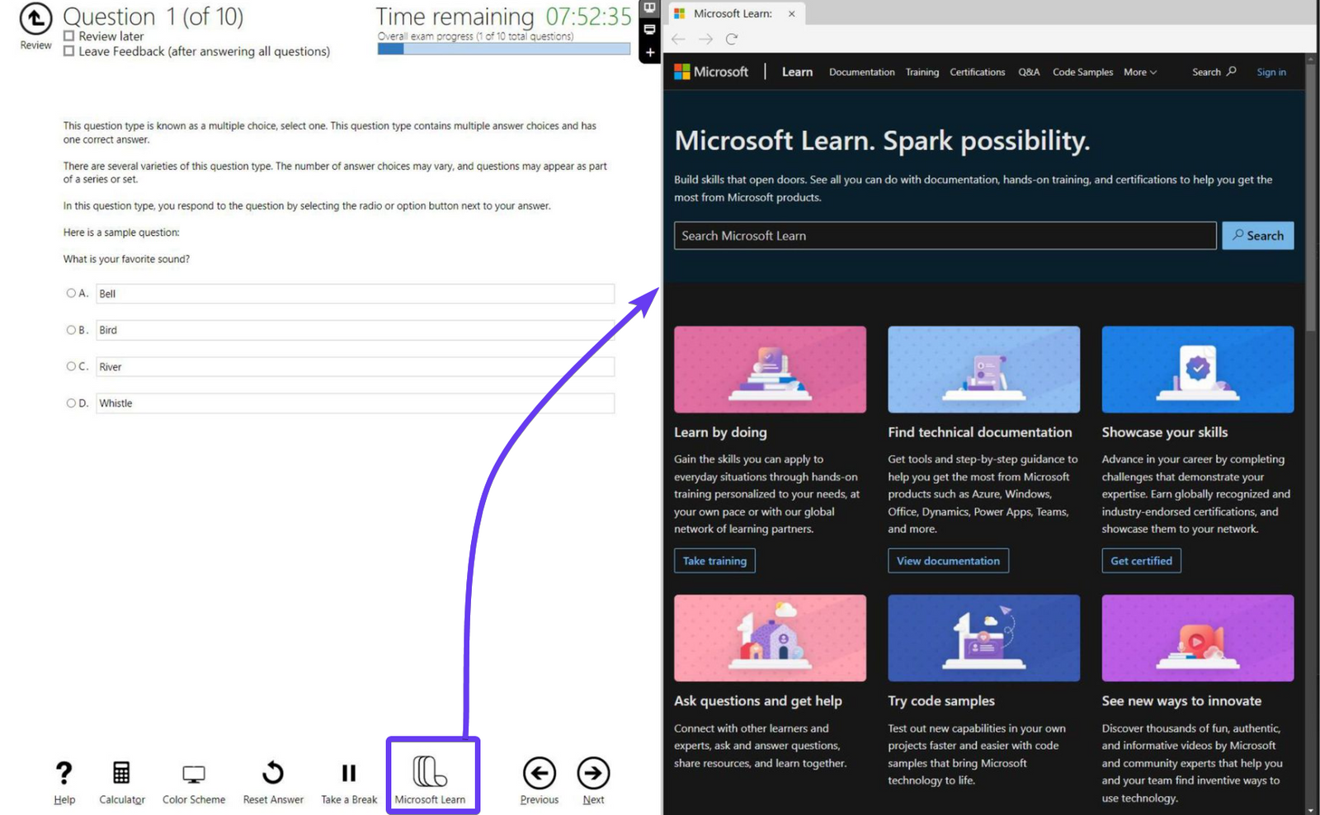This screenshot has width=1320, height=815.
Task: Go back with the Previous arrow icon
Action: [x=539, y=774]
